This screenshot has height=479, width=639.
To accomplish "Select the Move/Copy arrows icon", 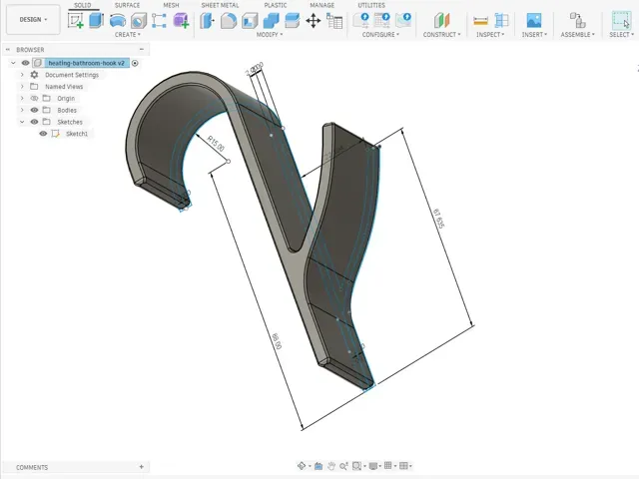I will (x=313, y=20).
